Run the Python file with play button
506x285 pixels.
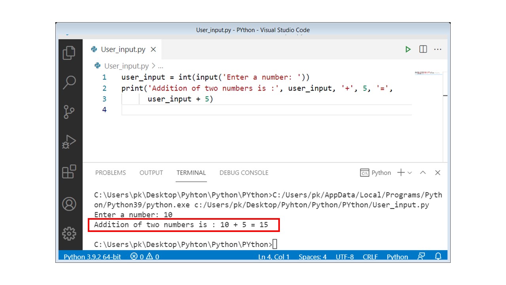(x=408, y=49)
